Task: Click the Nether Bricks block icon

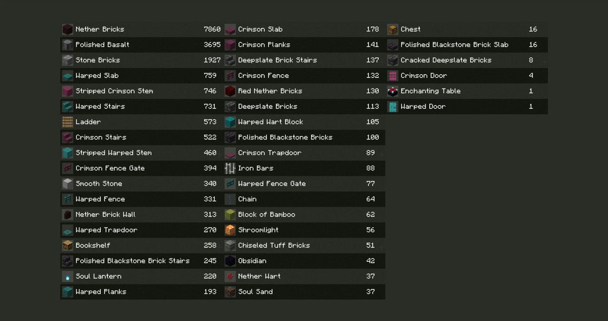Action: pyautogui.click(x=67, y=29)
